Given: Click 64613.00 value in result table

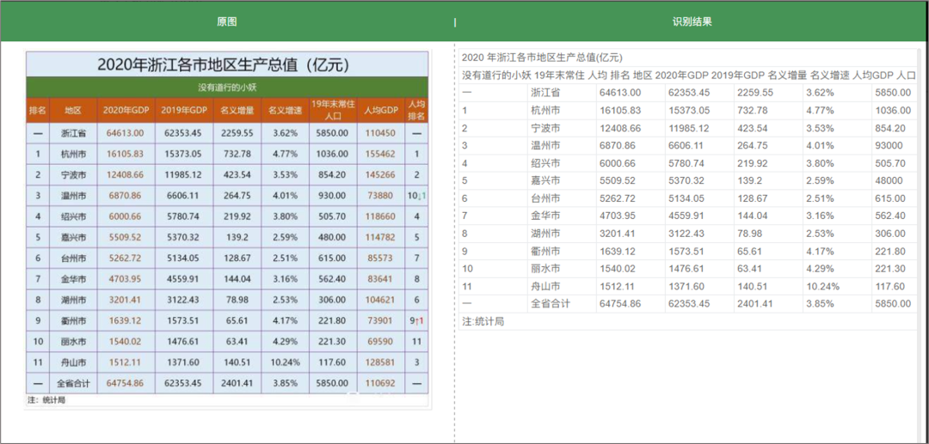Looking at the screenshot, I should click(619, 93).
